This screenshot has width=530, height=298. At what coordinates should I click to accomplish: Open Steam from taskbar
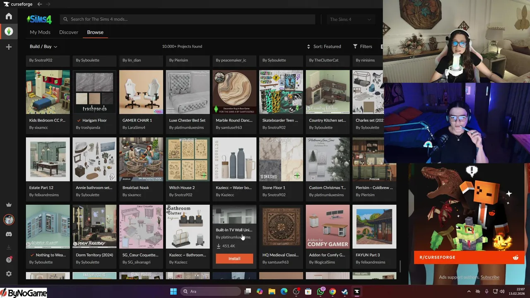coord(344,291)
